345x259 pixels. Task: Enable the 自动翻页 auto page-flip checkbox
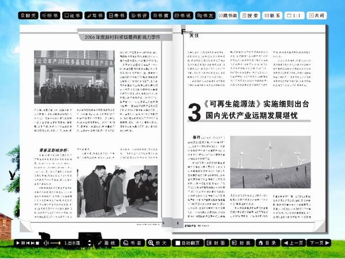[178, 243]
